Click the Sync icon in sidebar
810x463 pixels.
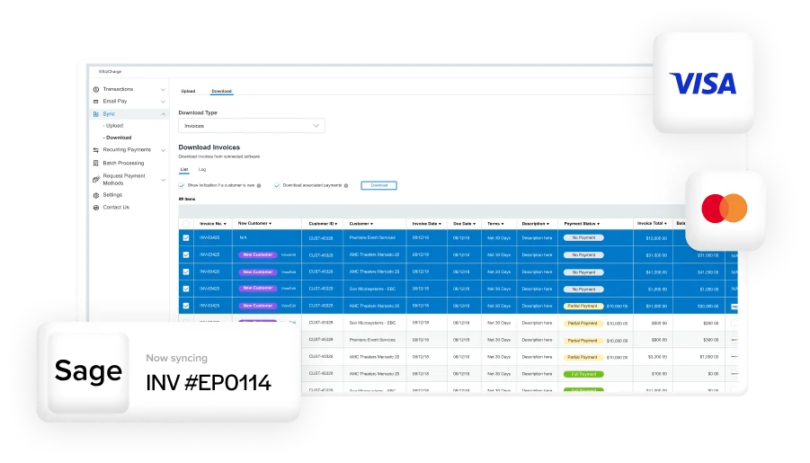(x=96, y=114)
